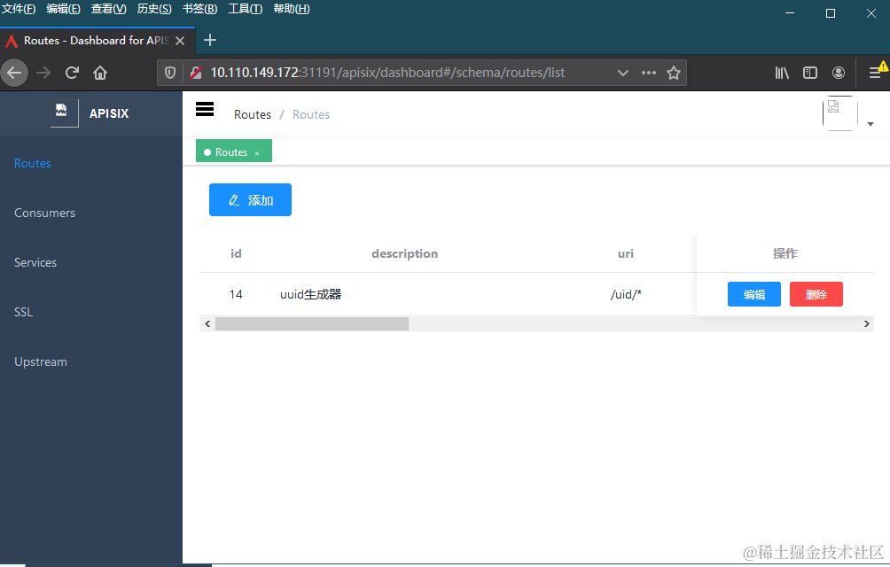Viewport: 890px width, 567px height.
Task: Open the 编辑(E) menu
Action: 64,9
